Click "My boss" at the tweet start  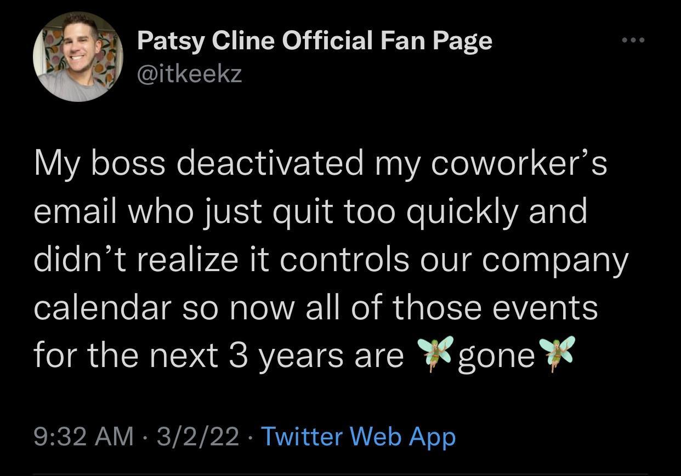coord(99,164)
